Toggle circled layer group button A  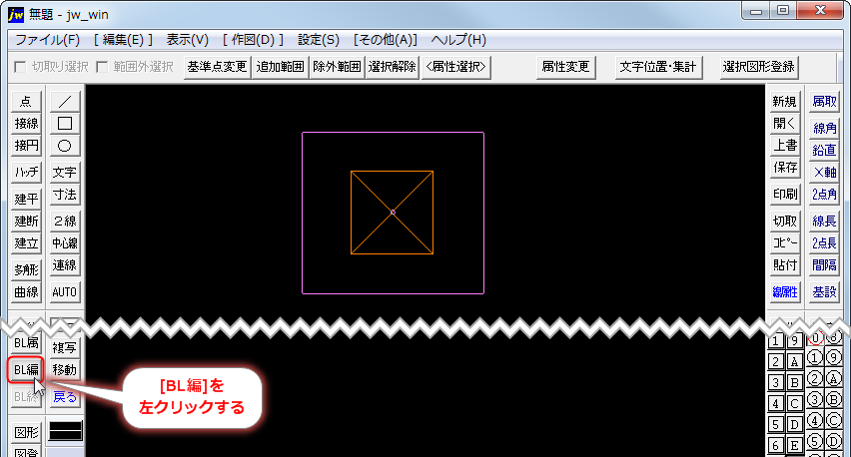pyautogui.click(x=834, y=379)
